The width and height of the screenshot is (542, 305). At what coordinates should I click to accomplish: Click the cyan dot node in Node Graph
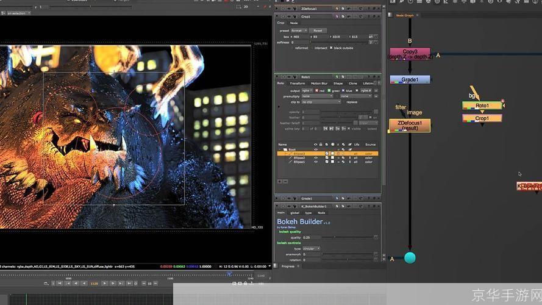tap(410, 257)
